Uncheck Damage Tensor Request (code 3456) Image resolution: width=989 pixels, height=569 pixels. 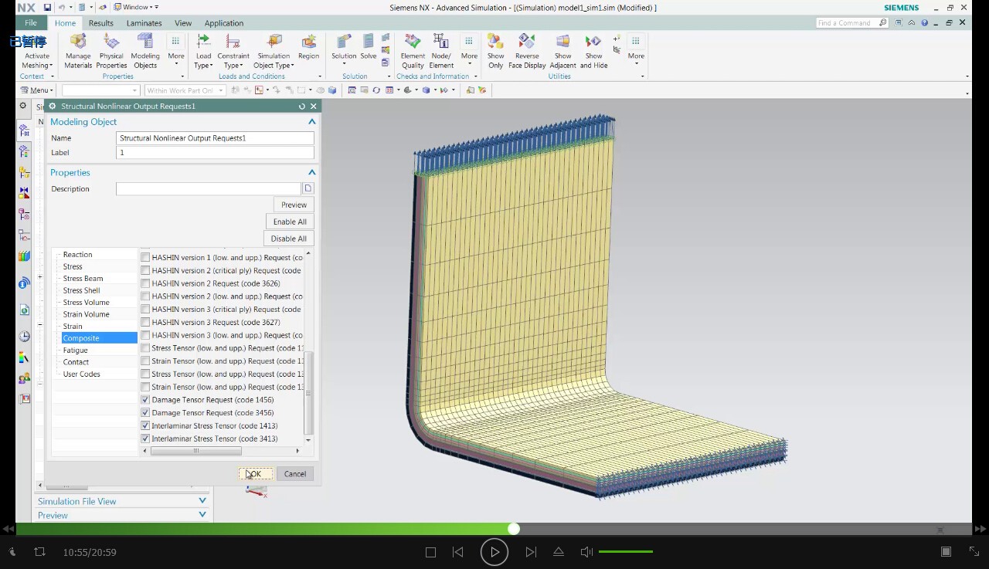[x=145, y=413]
